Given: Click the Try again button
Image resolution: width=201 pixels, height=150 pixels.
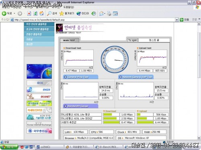Looking at the screenshot, I should pyautogui.click(x=133, y=40).
